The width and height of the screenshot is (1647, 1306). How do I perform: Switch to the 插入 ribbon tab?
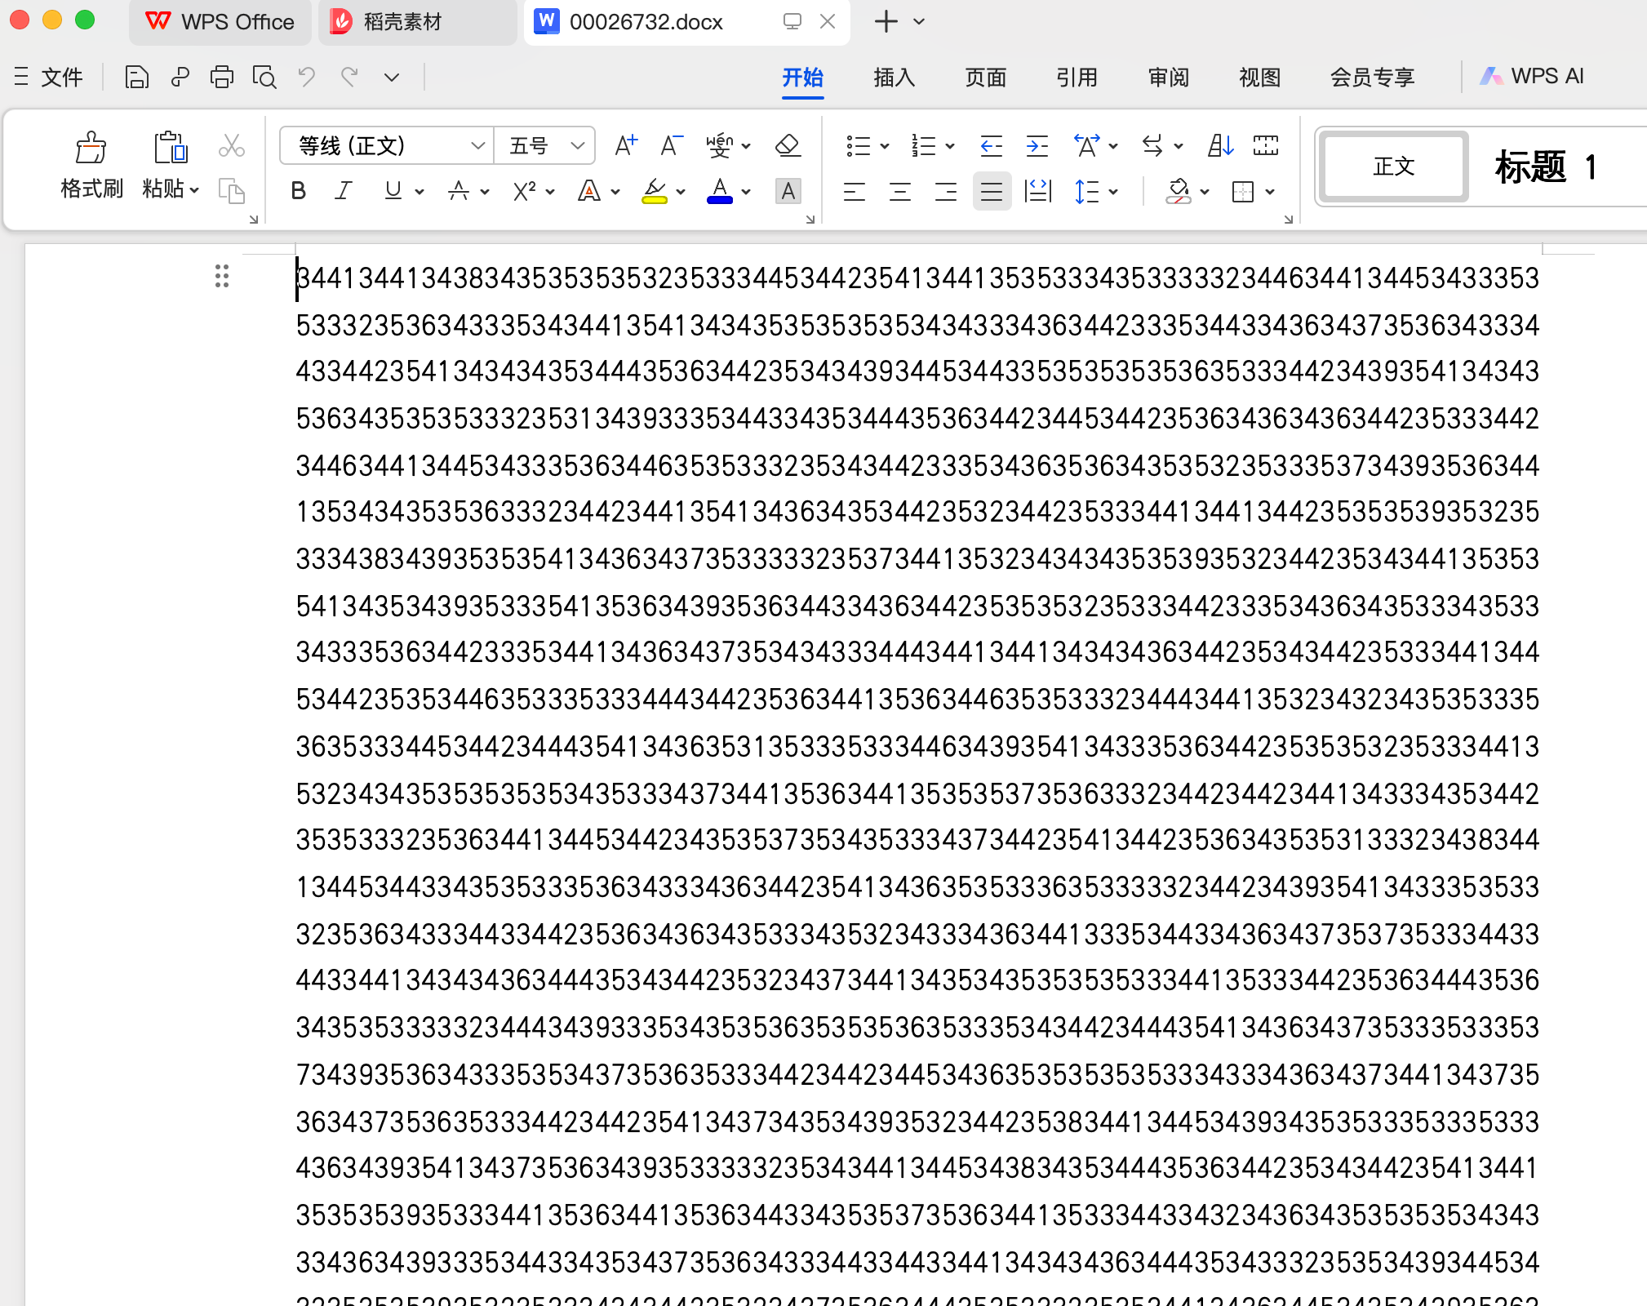coord(895,77)
